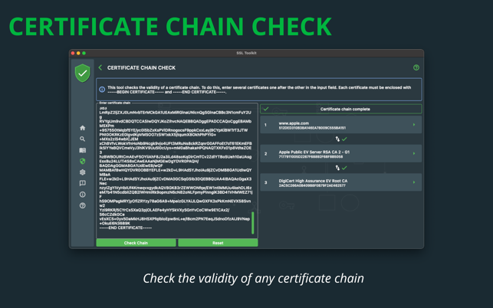493x308 pixels.
Task: Open the settings gear icon in sidebar
Action: pos(82,172)
